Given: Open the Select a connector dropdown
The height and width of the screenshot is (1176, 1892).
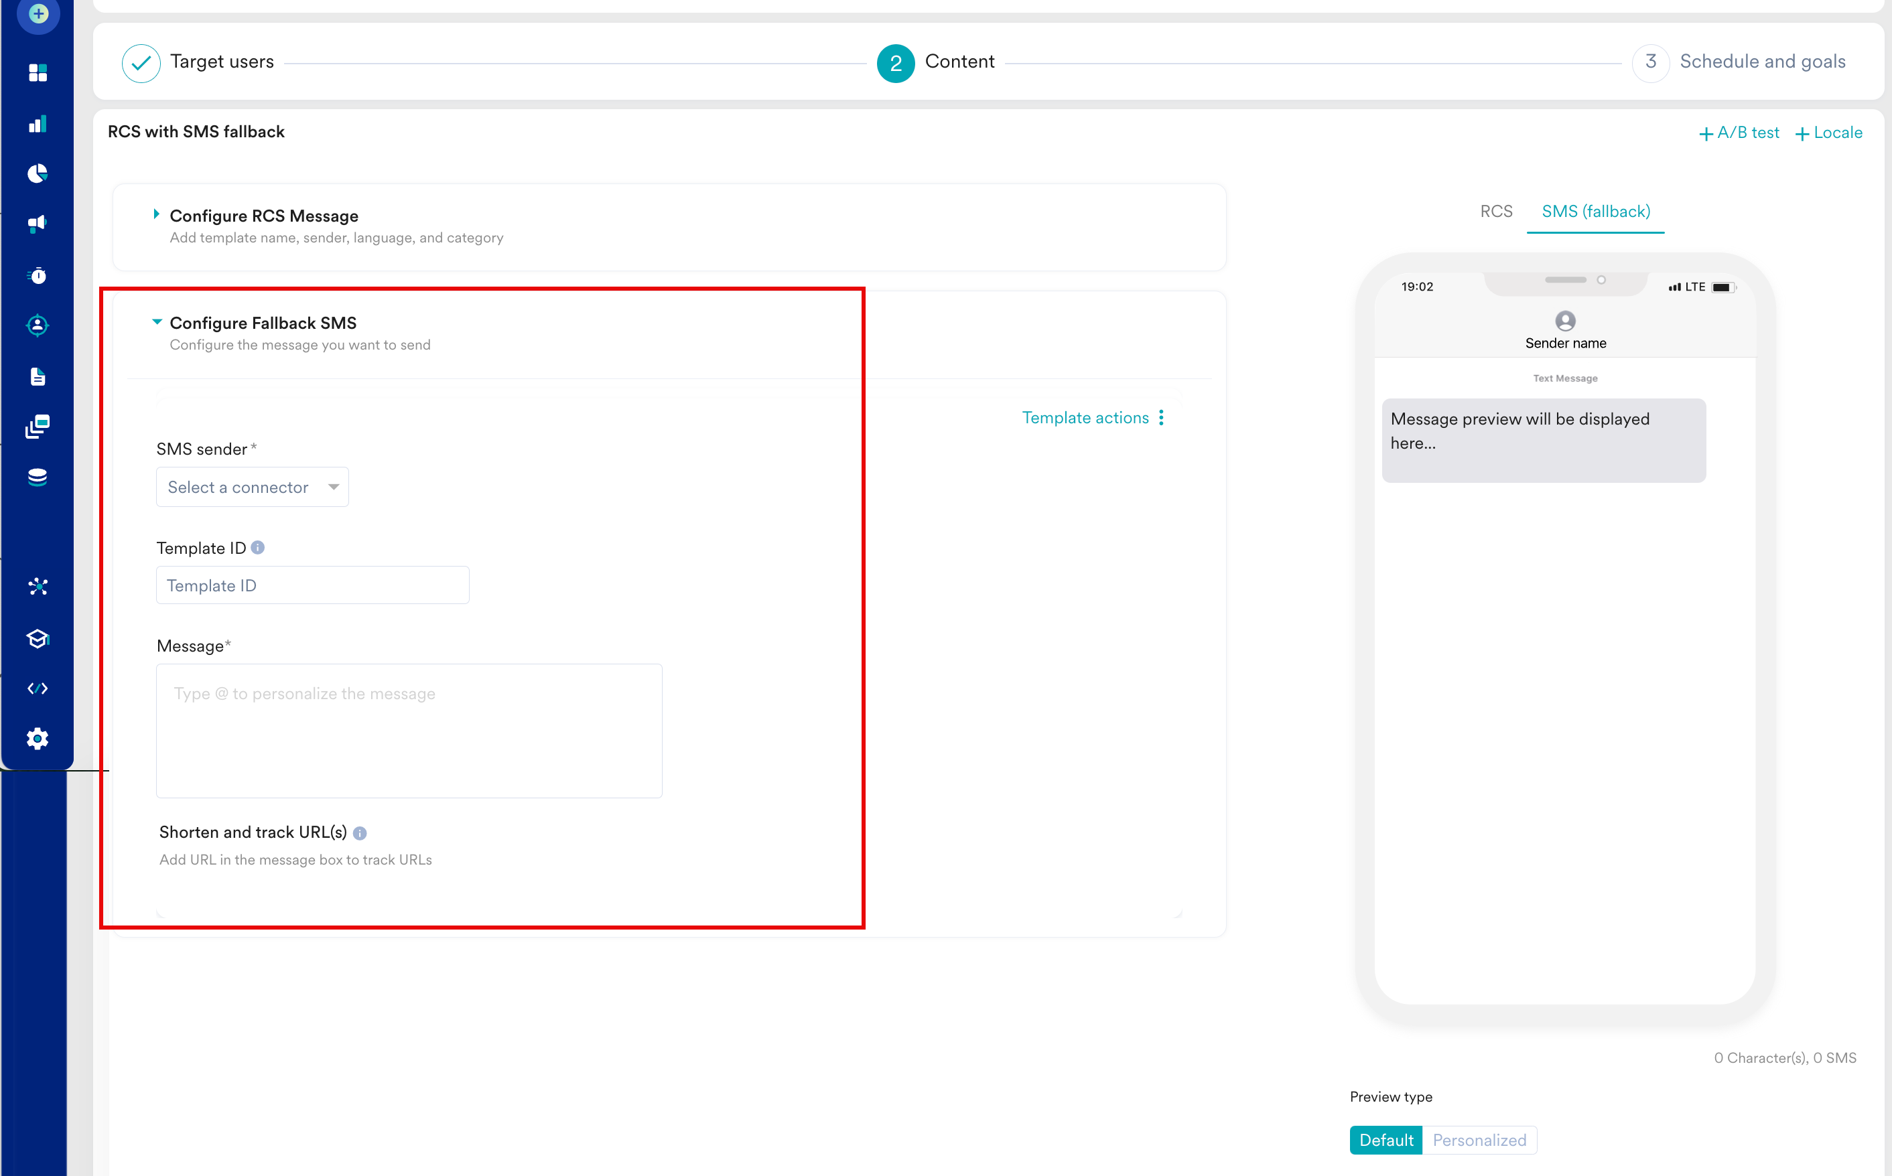Looking at the screenshot, I should 253,487.
